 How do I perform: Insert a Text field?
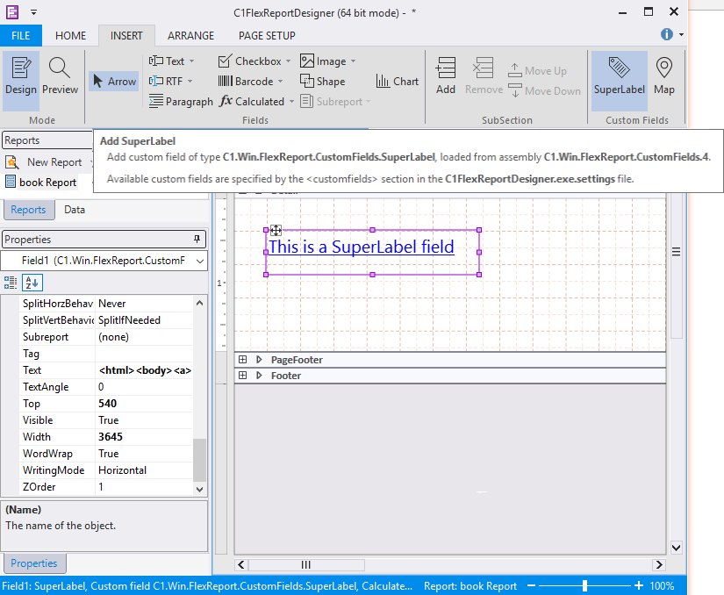[167, 61]
